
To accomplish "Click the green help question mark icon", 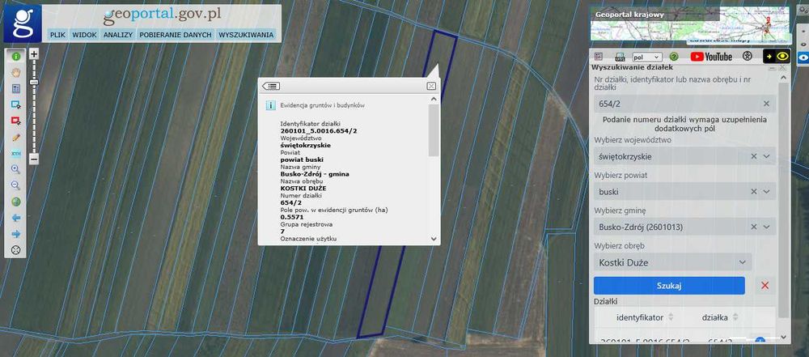I will [673, 57].
